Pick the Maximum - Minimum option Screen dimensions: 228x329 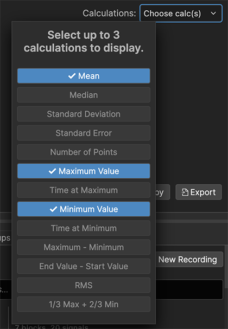[84, 247]
